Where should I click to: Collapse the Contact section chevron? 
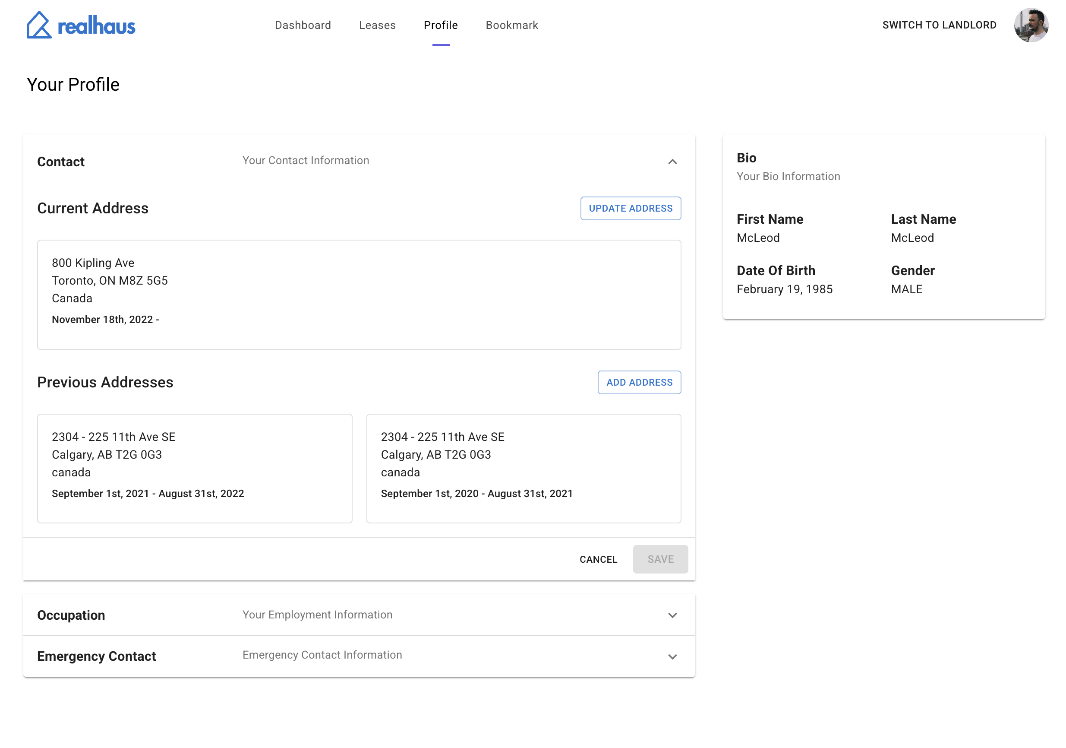click(x=672, y=162)
